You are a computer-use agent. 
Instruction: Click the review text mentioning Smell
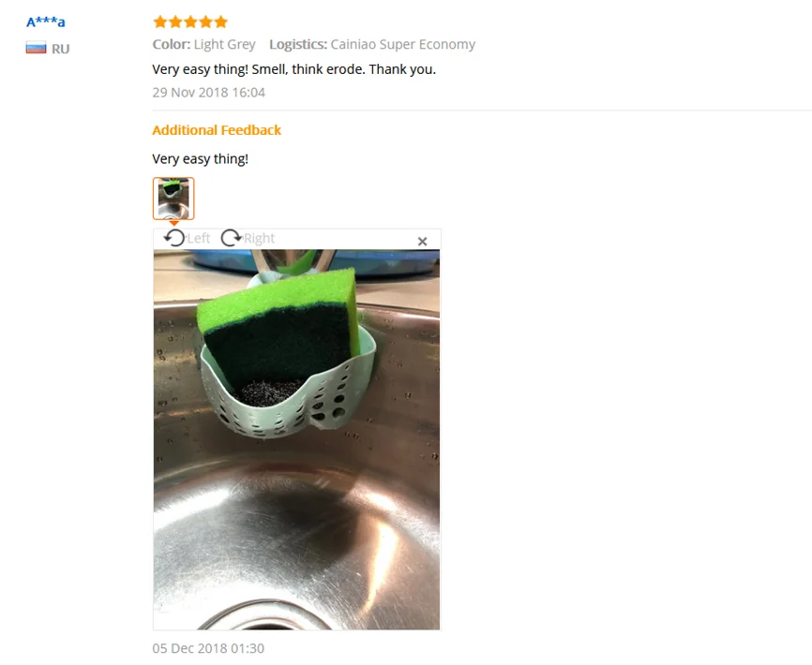point(294,69)
